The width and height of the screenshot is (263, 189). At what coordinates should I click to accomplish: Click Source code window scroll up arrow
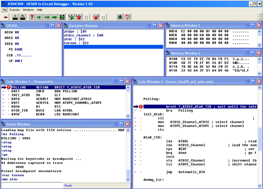pyautogui.click(x=259, y=87)
